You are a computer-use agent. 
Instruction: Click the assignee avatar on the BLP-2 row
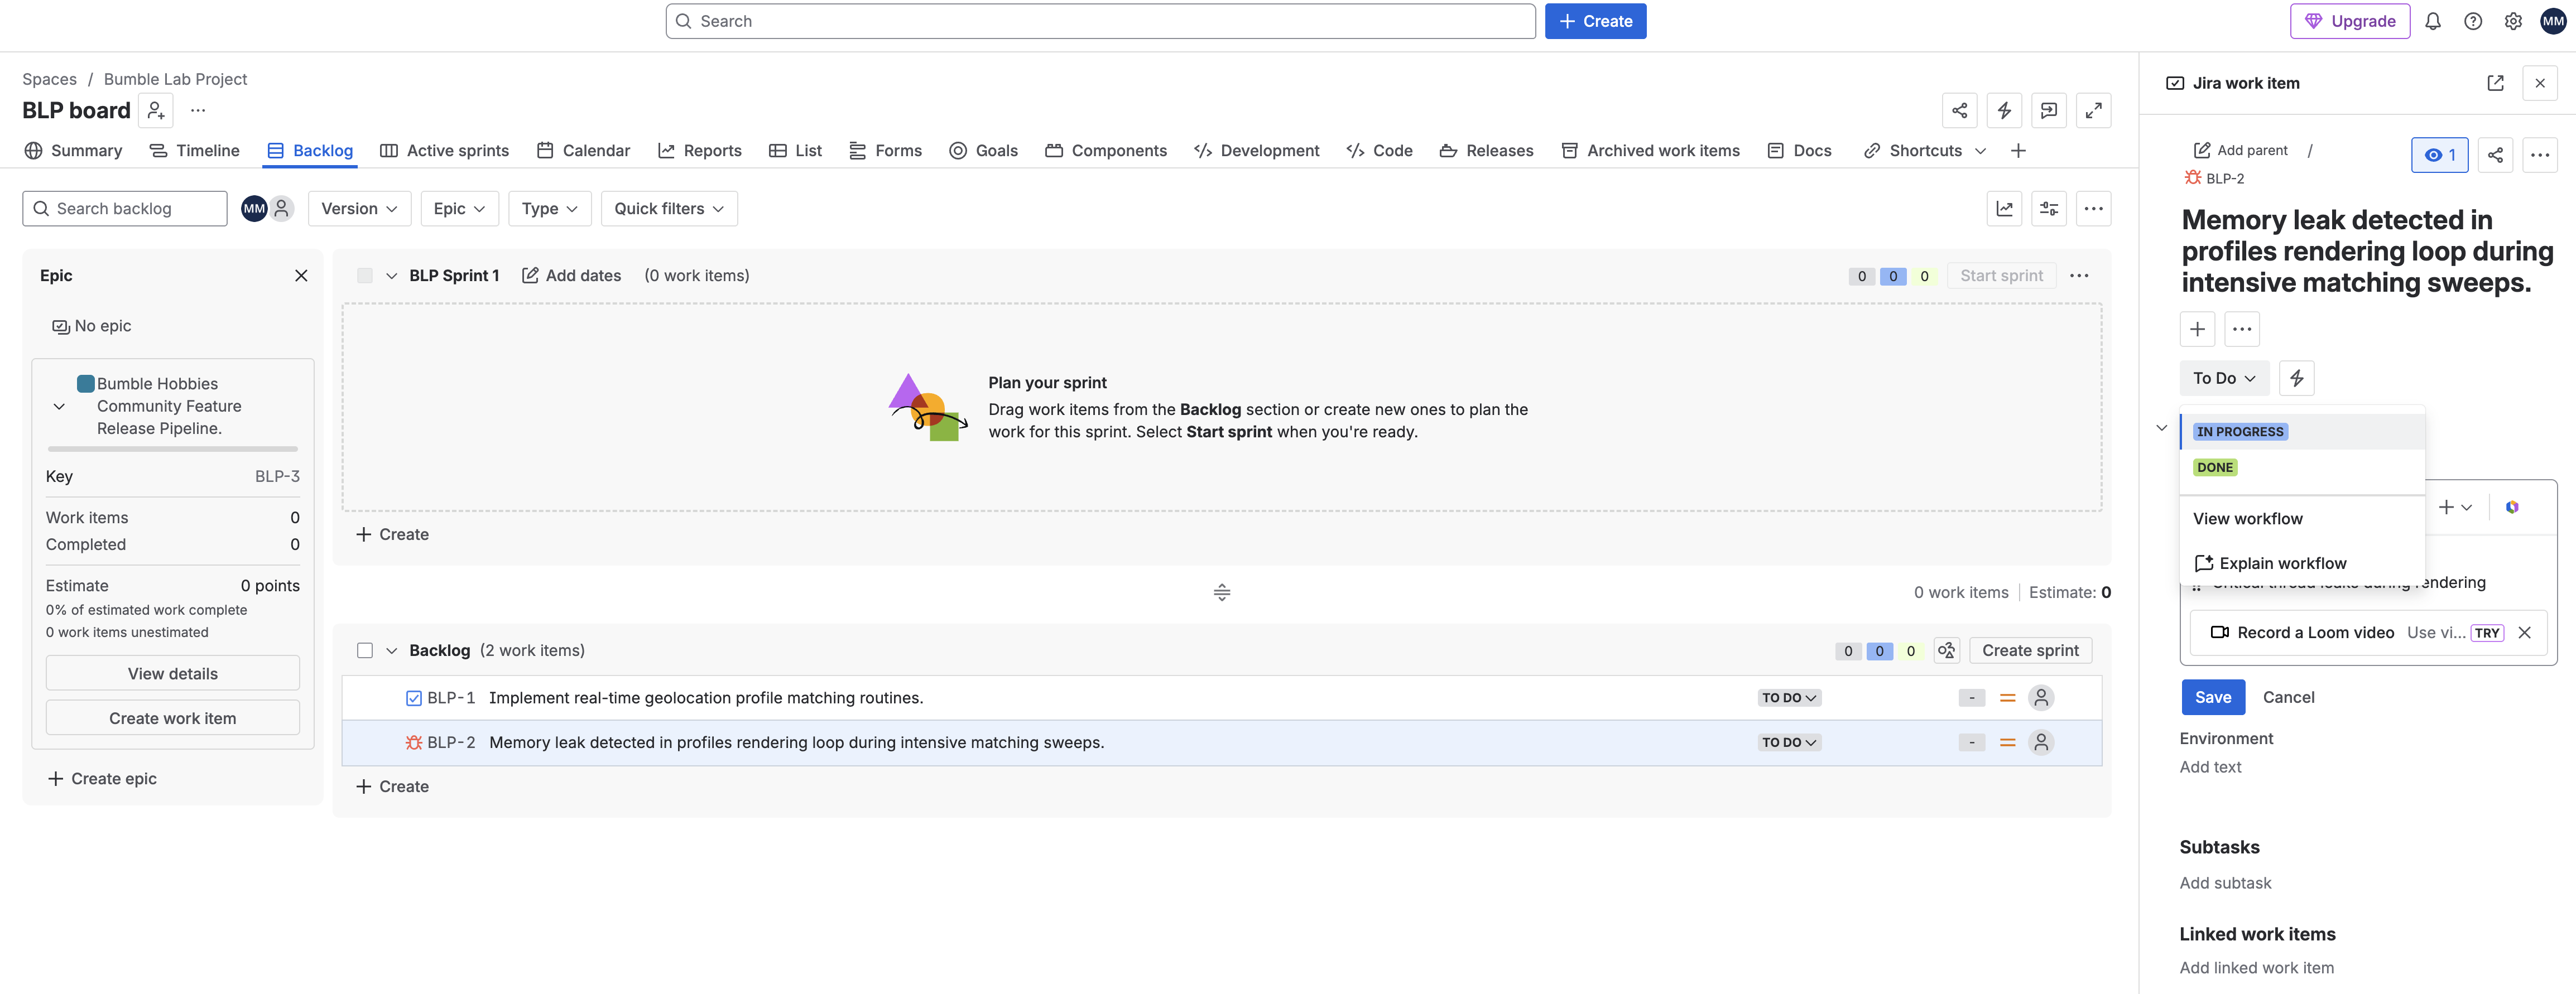pyautogui.click(x=2041, y=743)
